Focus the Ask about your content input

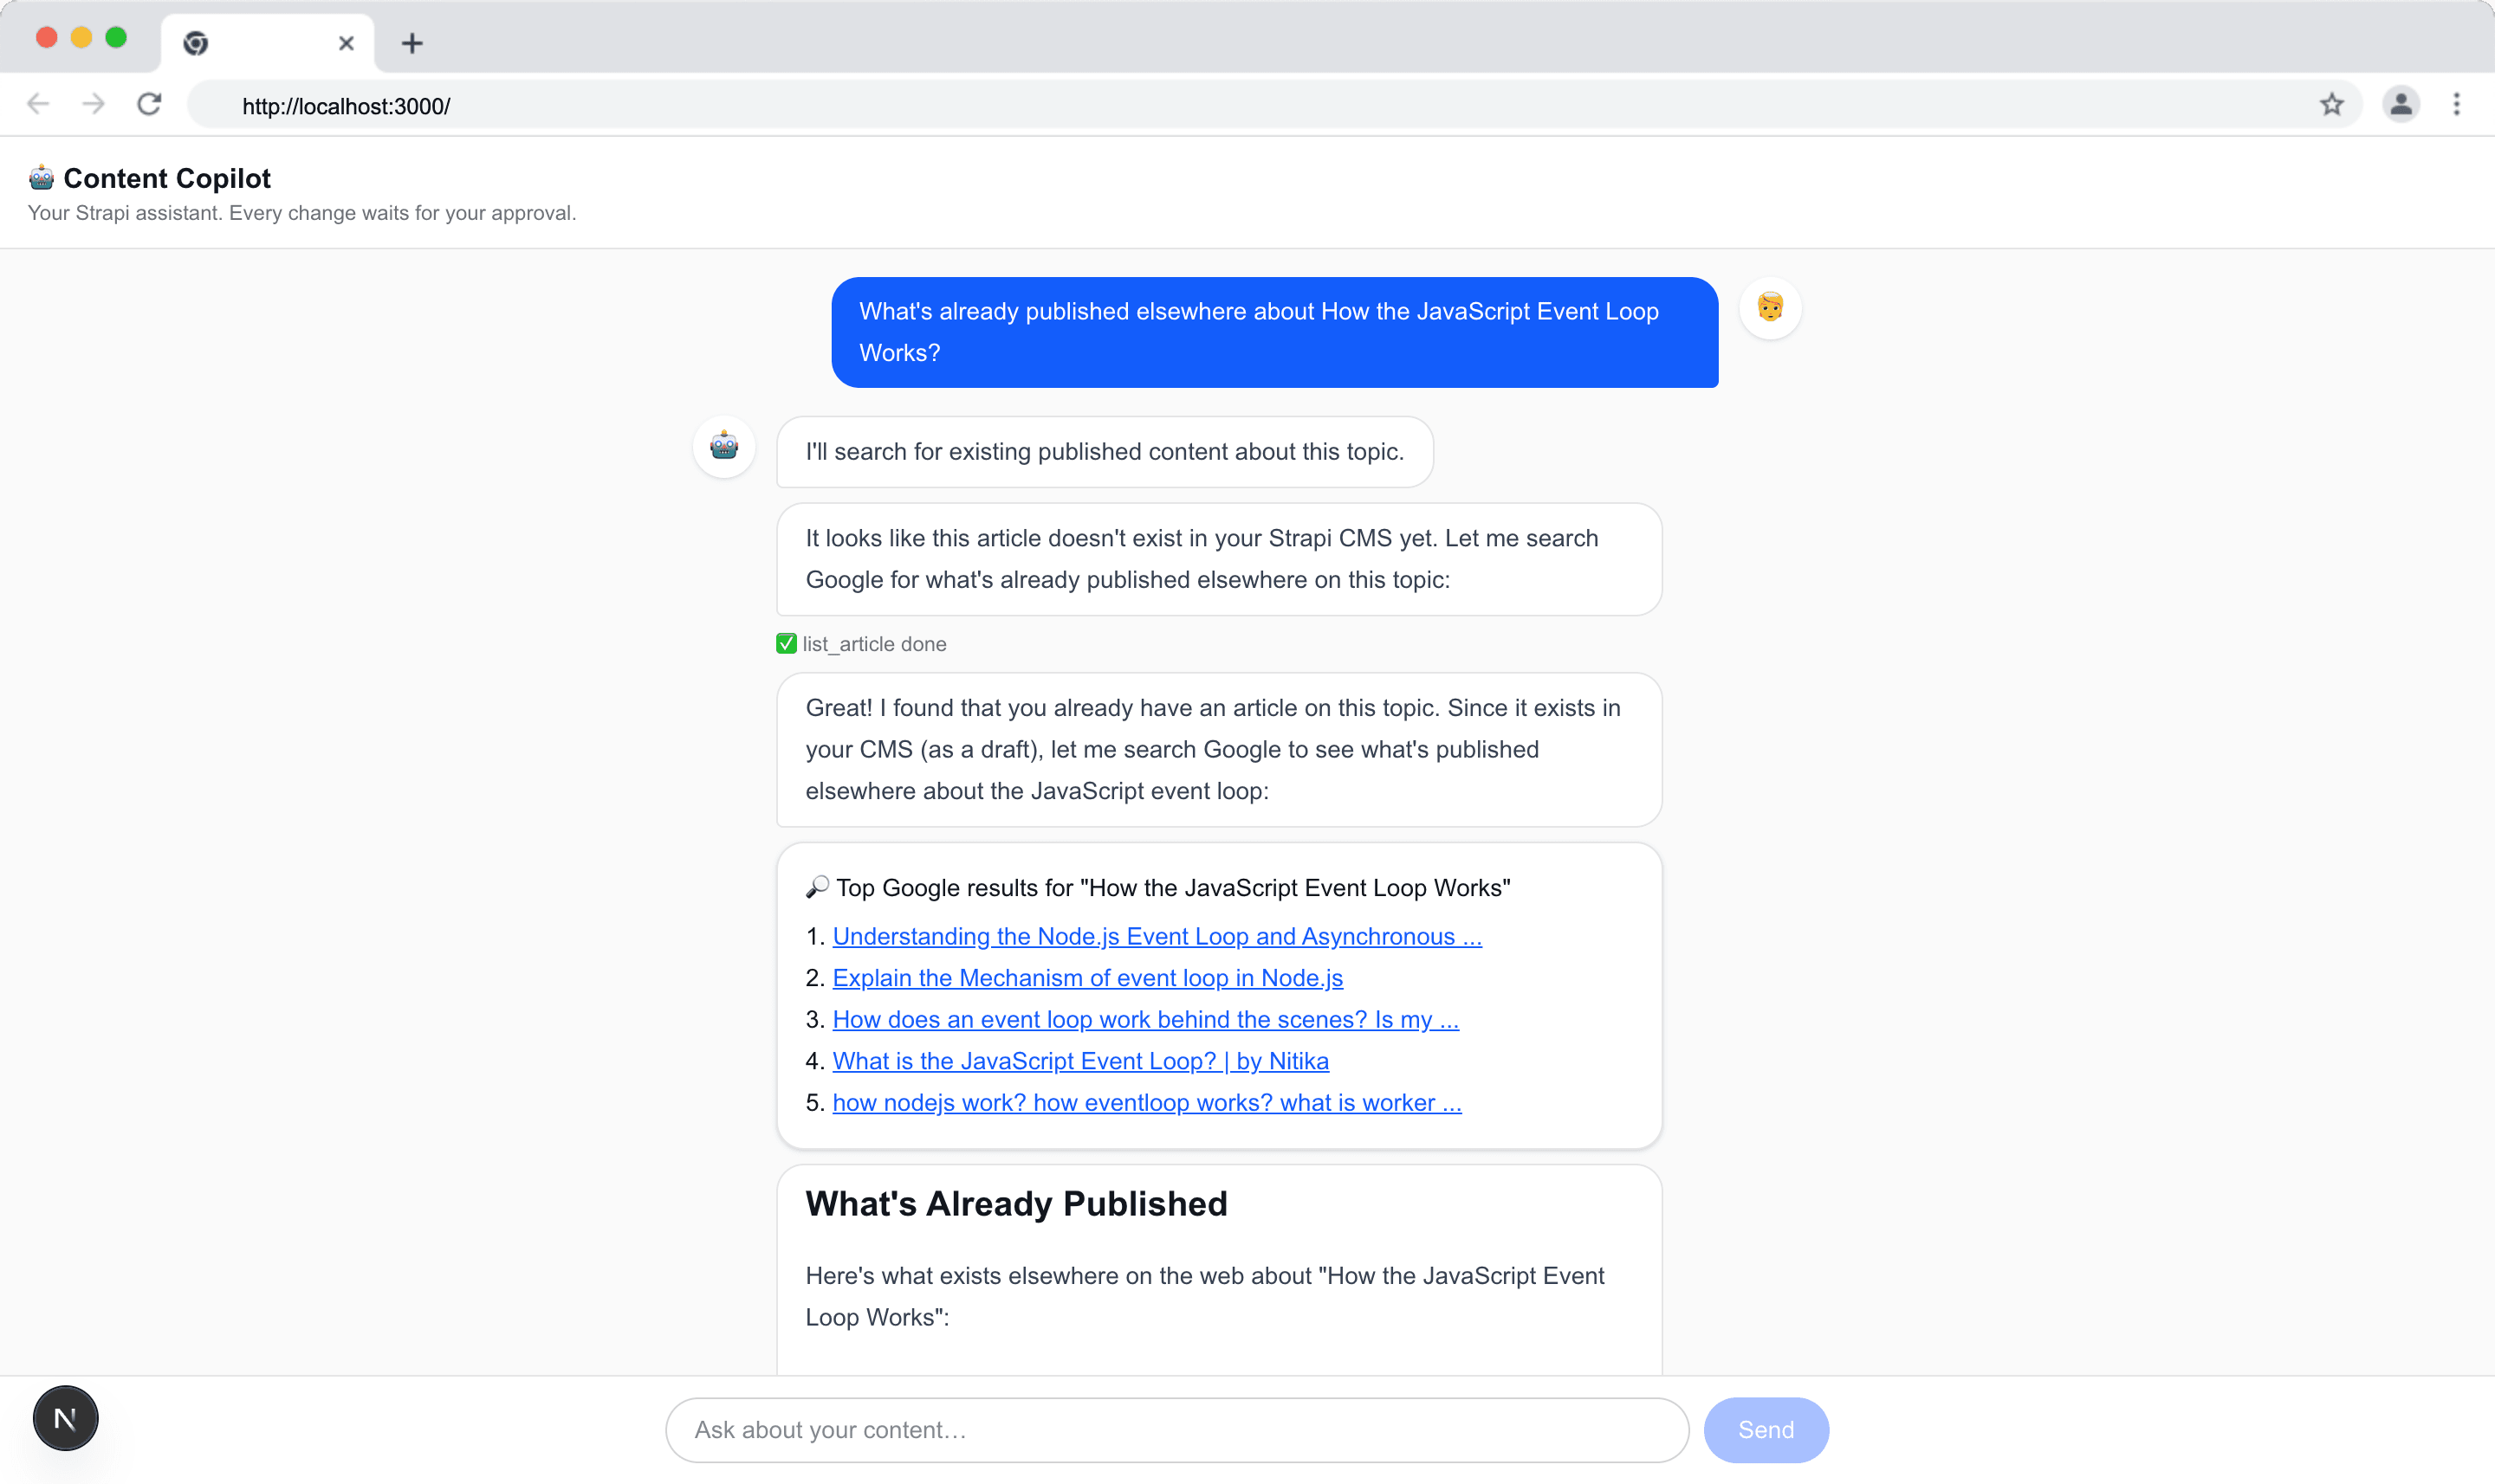point(1176,1430)
